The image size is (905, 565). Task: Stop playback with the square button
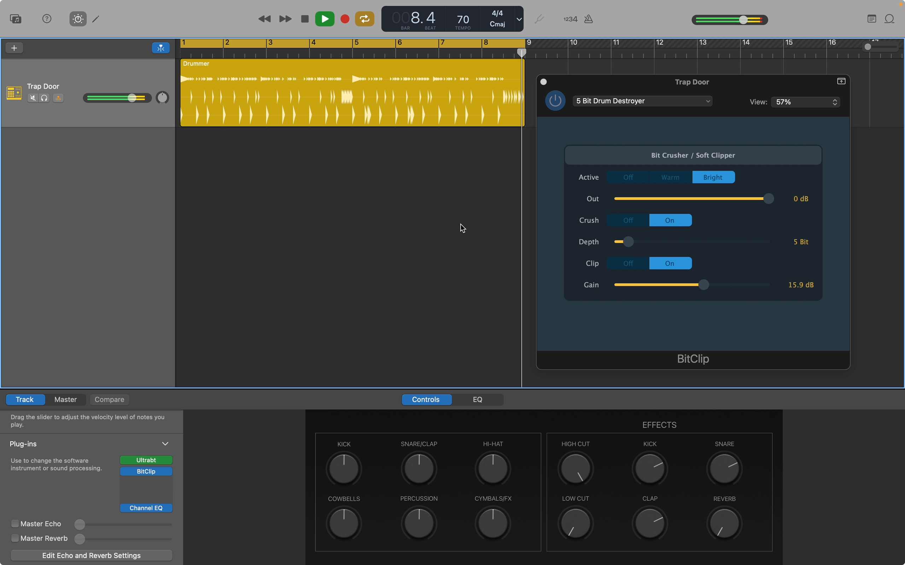(x=305, y=19)
